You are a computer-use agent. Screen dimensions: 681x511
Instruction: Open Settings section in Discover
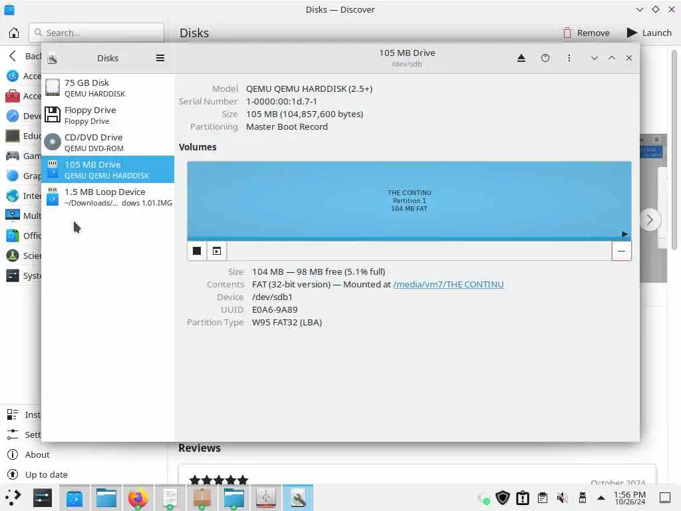click(23, 435)
